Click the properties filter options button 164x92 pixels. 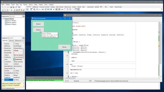click(23, 38)
